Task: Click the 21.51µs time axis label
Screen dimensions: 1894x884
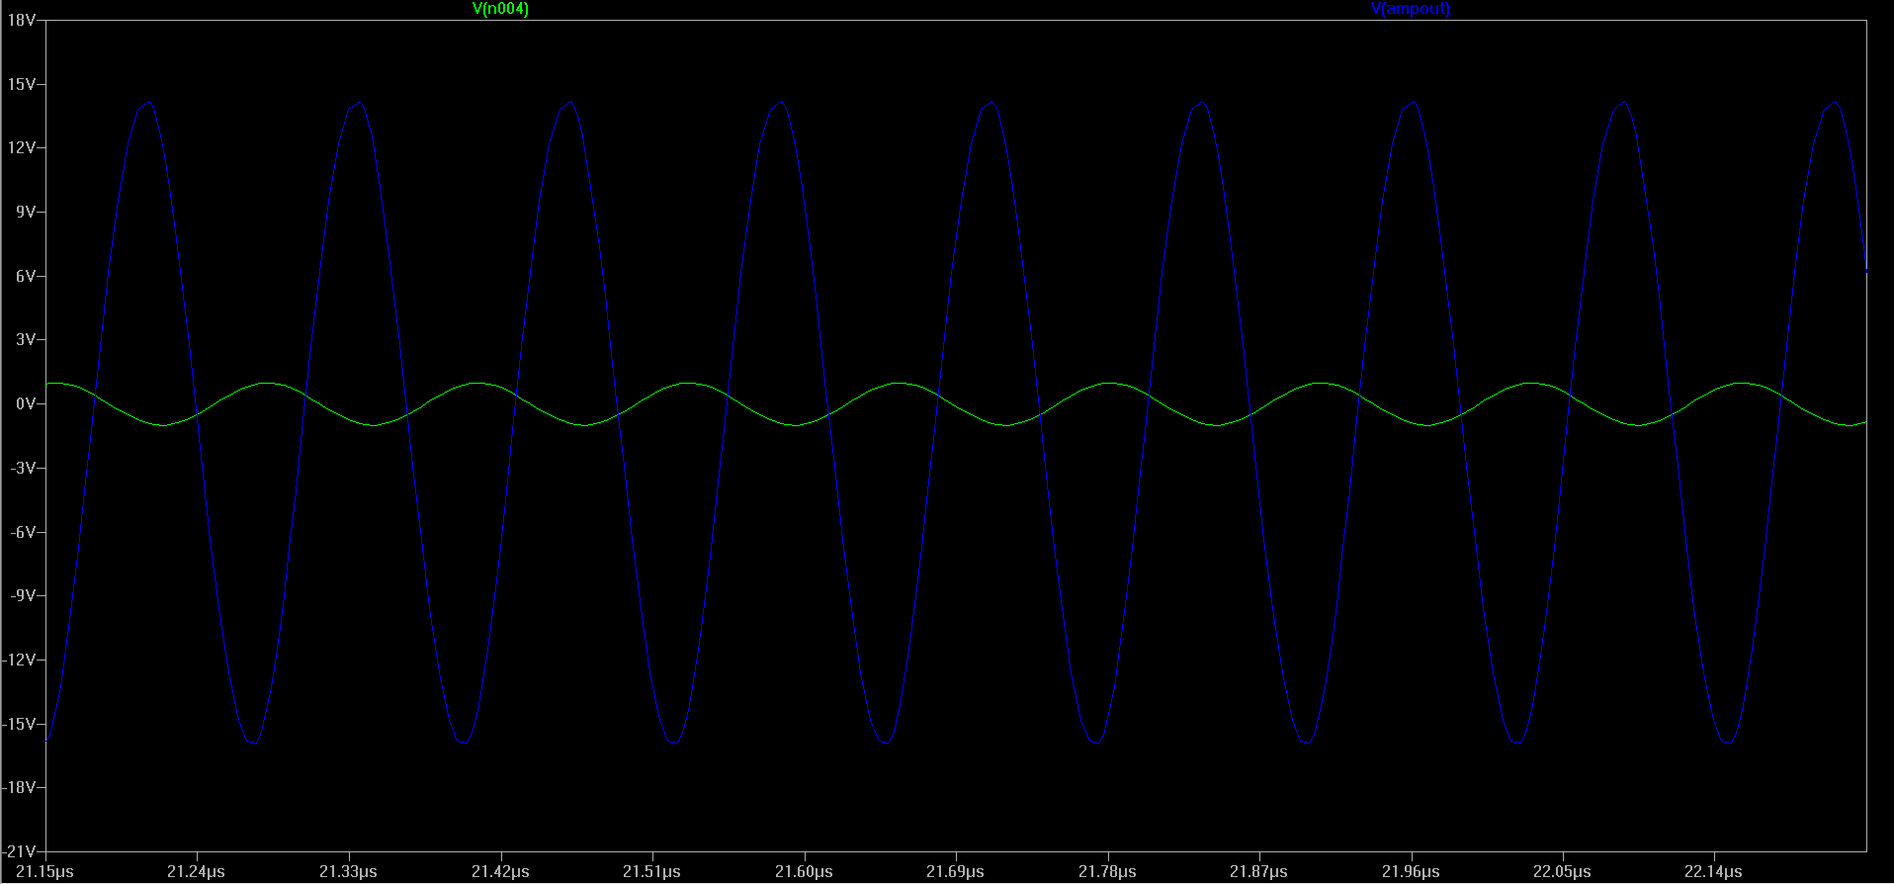Action: click(651, 871)
